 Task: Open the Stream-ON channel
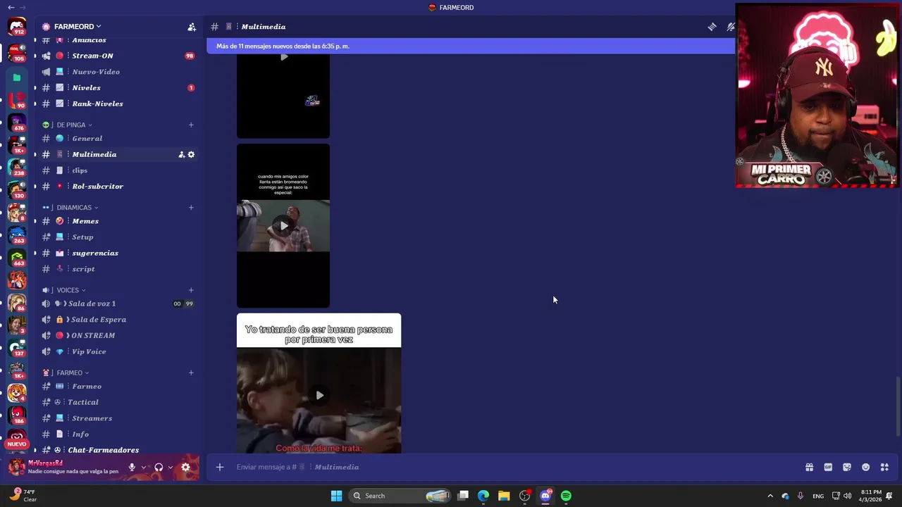pos(118,56)
